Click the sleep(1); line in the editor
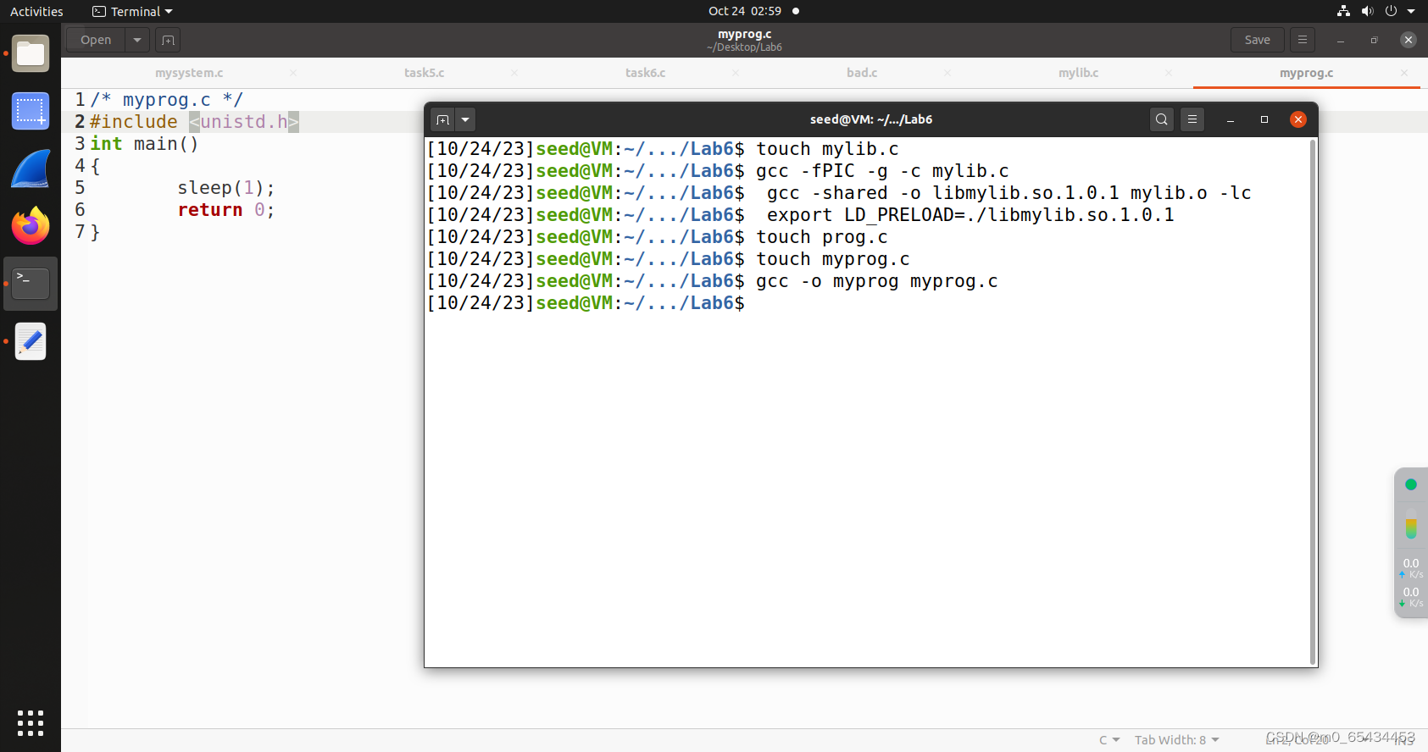The image size is (1428, 752). (225, 188)
